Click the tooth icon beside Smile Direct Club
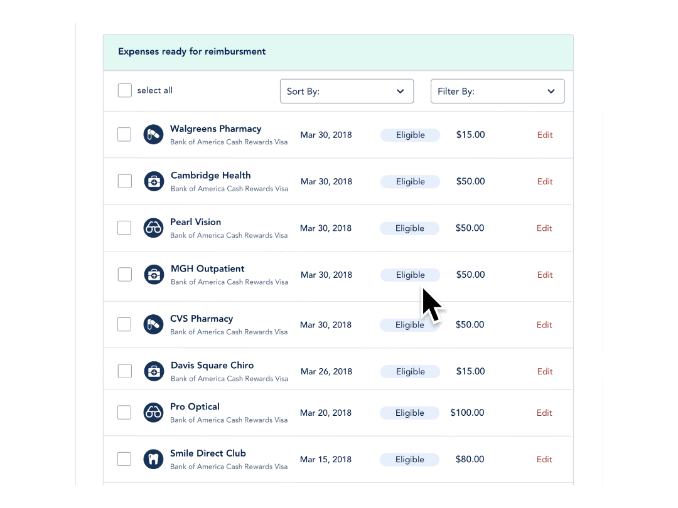This screenshot has width=678, height=508. click(154, 459)
